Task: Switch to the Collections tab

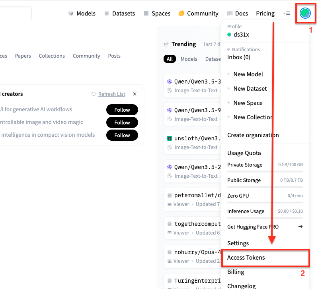Action: coord(52,56)
